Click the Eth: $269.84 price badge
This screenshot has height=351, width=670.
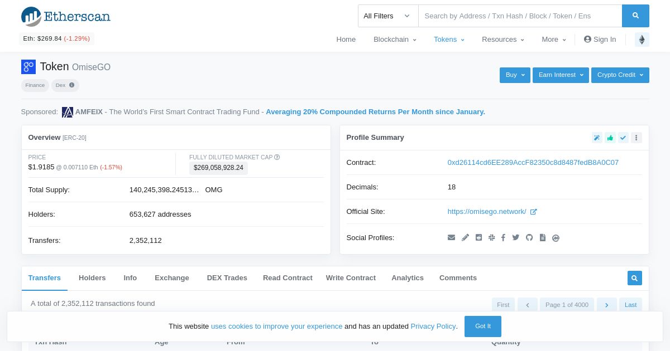(x=56, y=39)
